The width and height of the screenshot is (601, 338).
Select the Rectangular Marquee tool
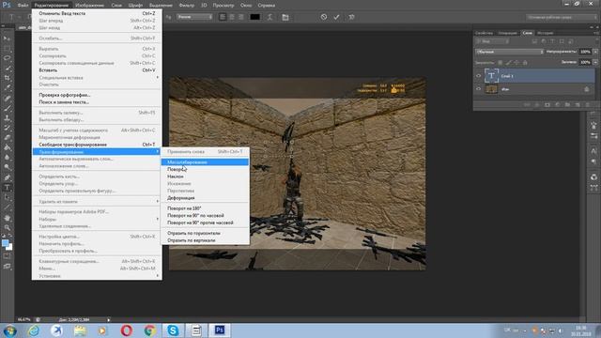(7, 48)
